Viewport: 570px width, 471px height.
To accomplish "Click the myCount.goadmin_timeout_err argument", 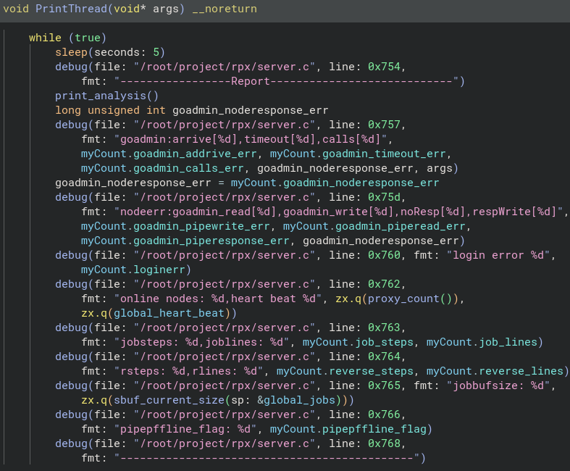I will point(359,154).
